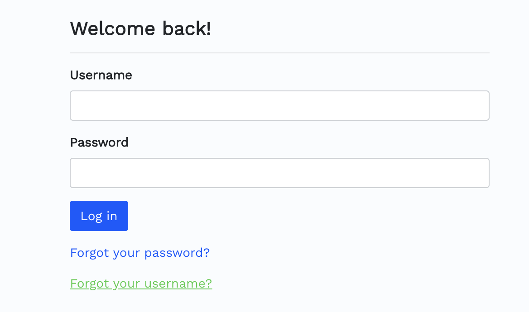This screenshot has height=312, width=529.
Task: Place cursor in the Username box
Action: (x=279, y=106)
